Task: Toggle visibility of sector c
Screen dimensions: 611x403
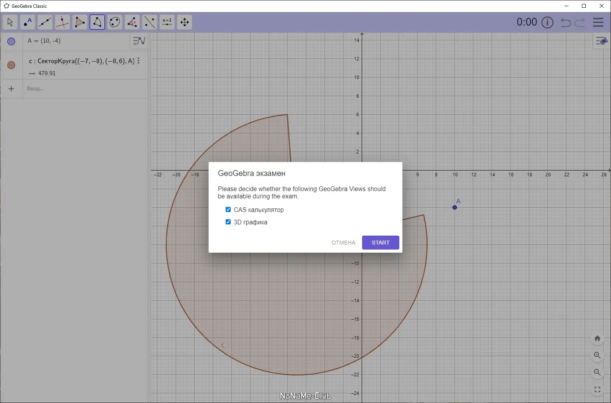Action: click(x=11, y=65)
